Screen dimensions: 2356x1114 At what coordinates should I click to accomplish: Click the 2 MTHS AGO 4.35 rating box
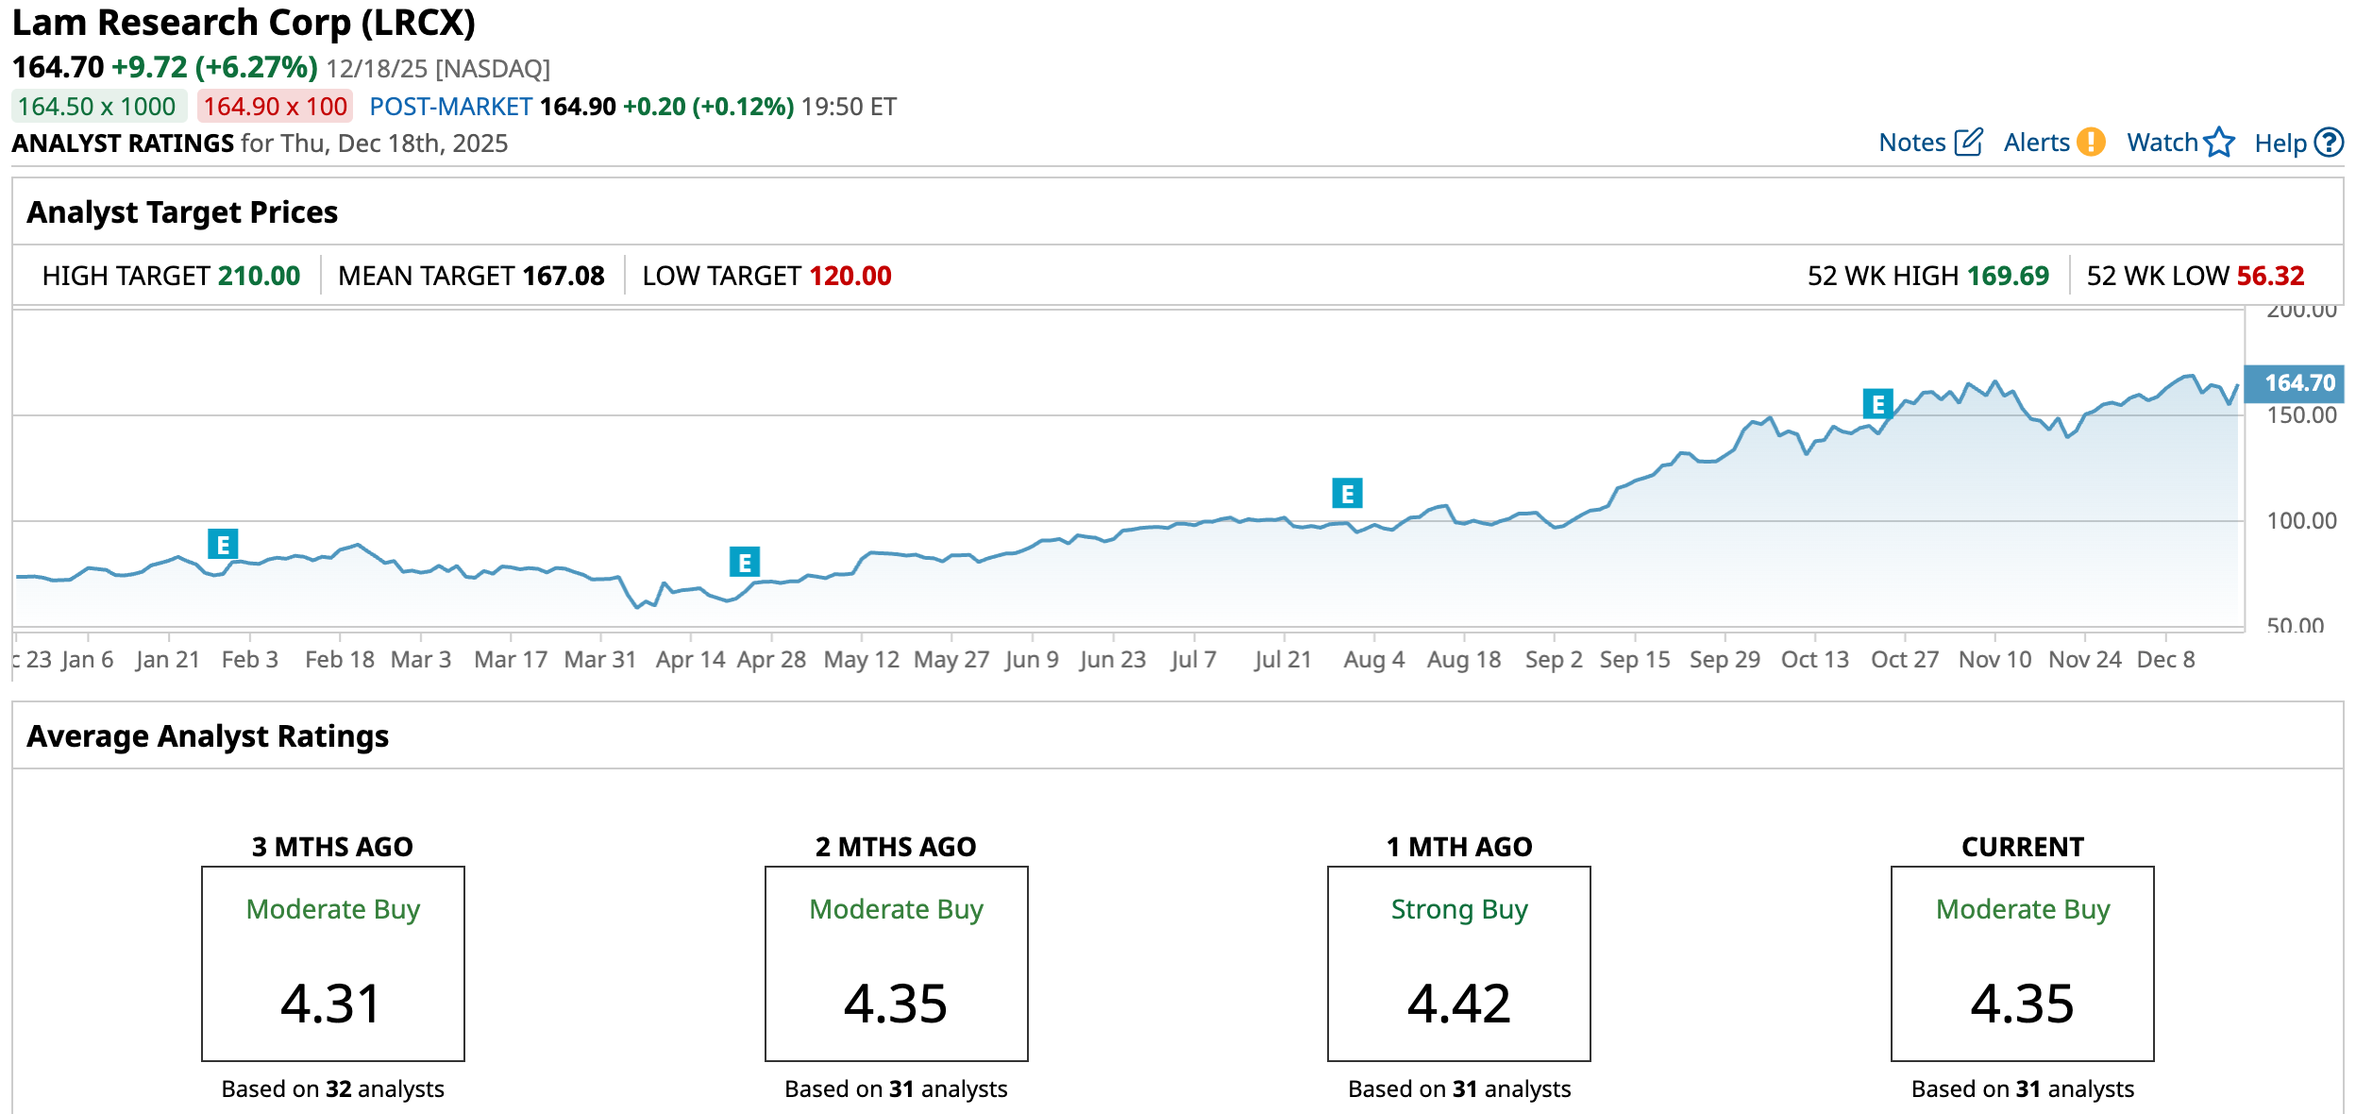[896, 963]
